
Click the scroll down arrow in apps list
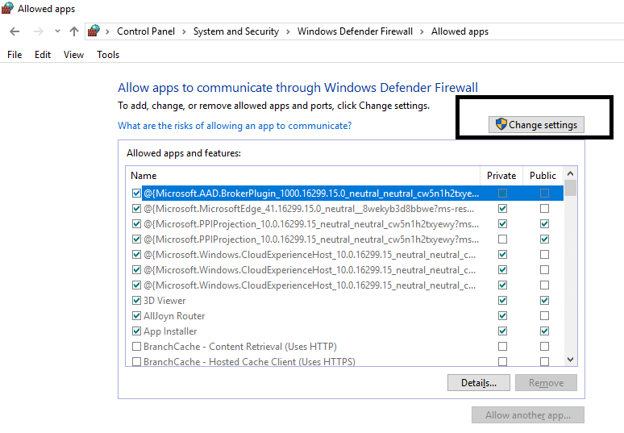coord(571,360)
